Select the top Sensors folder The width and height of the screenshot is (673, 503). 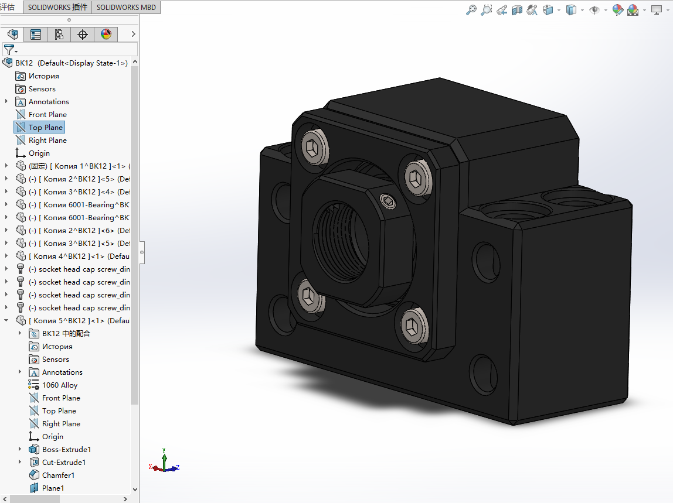[42, 89]
